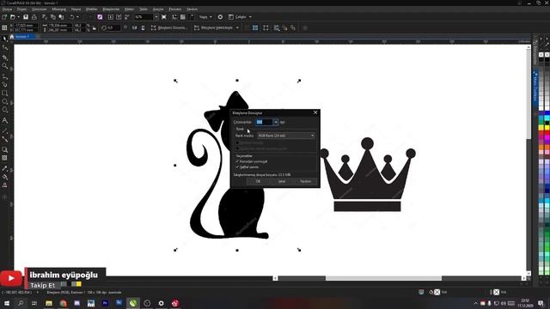Click the Print icon in toolbar

click(34, 17)
